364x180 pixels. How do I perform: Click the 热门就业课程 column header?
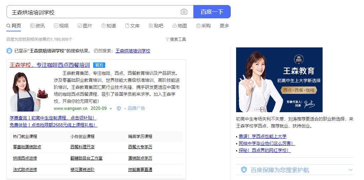pyautogui.click(x=25, y=136)
